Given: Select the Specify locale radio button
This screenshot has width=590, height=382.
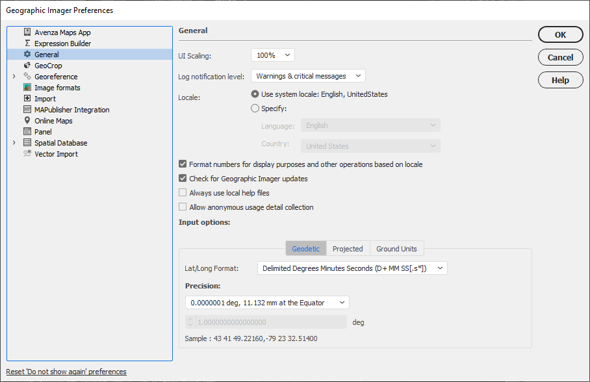Looking at the screenshot, I should 255,108.
